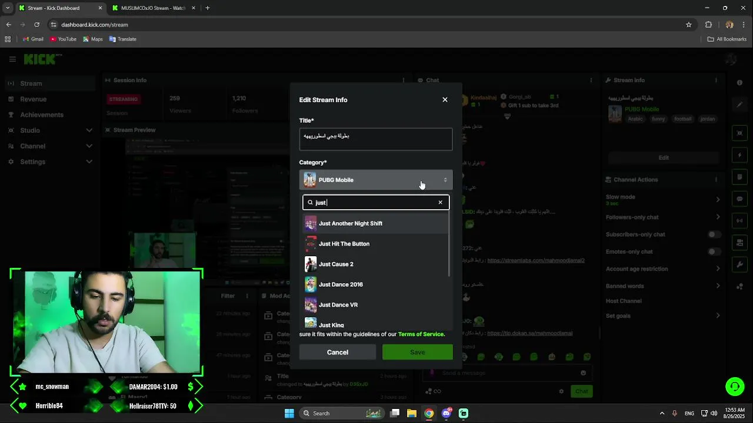Click the Cancel button

[x=338, y=352]
